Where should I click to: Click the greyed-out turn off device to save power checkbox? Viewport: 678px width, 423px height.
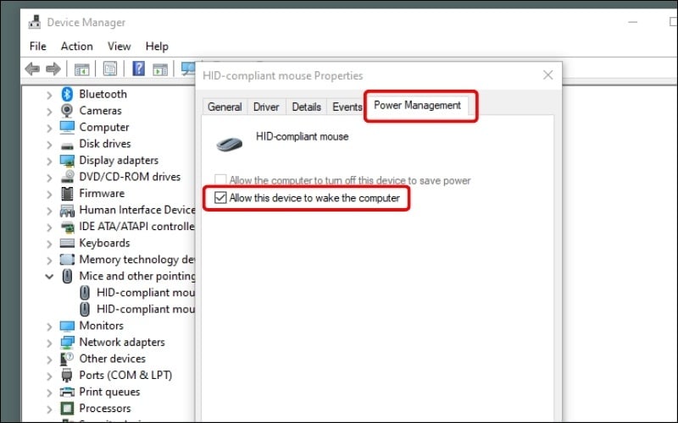click(x=221, y=180)
